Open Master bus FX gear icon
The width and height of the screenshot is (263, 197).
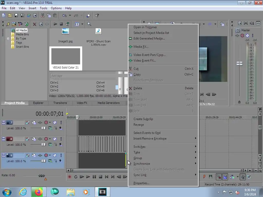pyautogui.click(x=242, y=35)
